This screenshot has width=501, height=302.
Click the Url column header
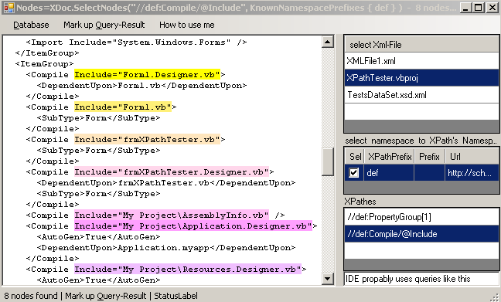click(x=472, y=157)
